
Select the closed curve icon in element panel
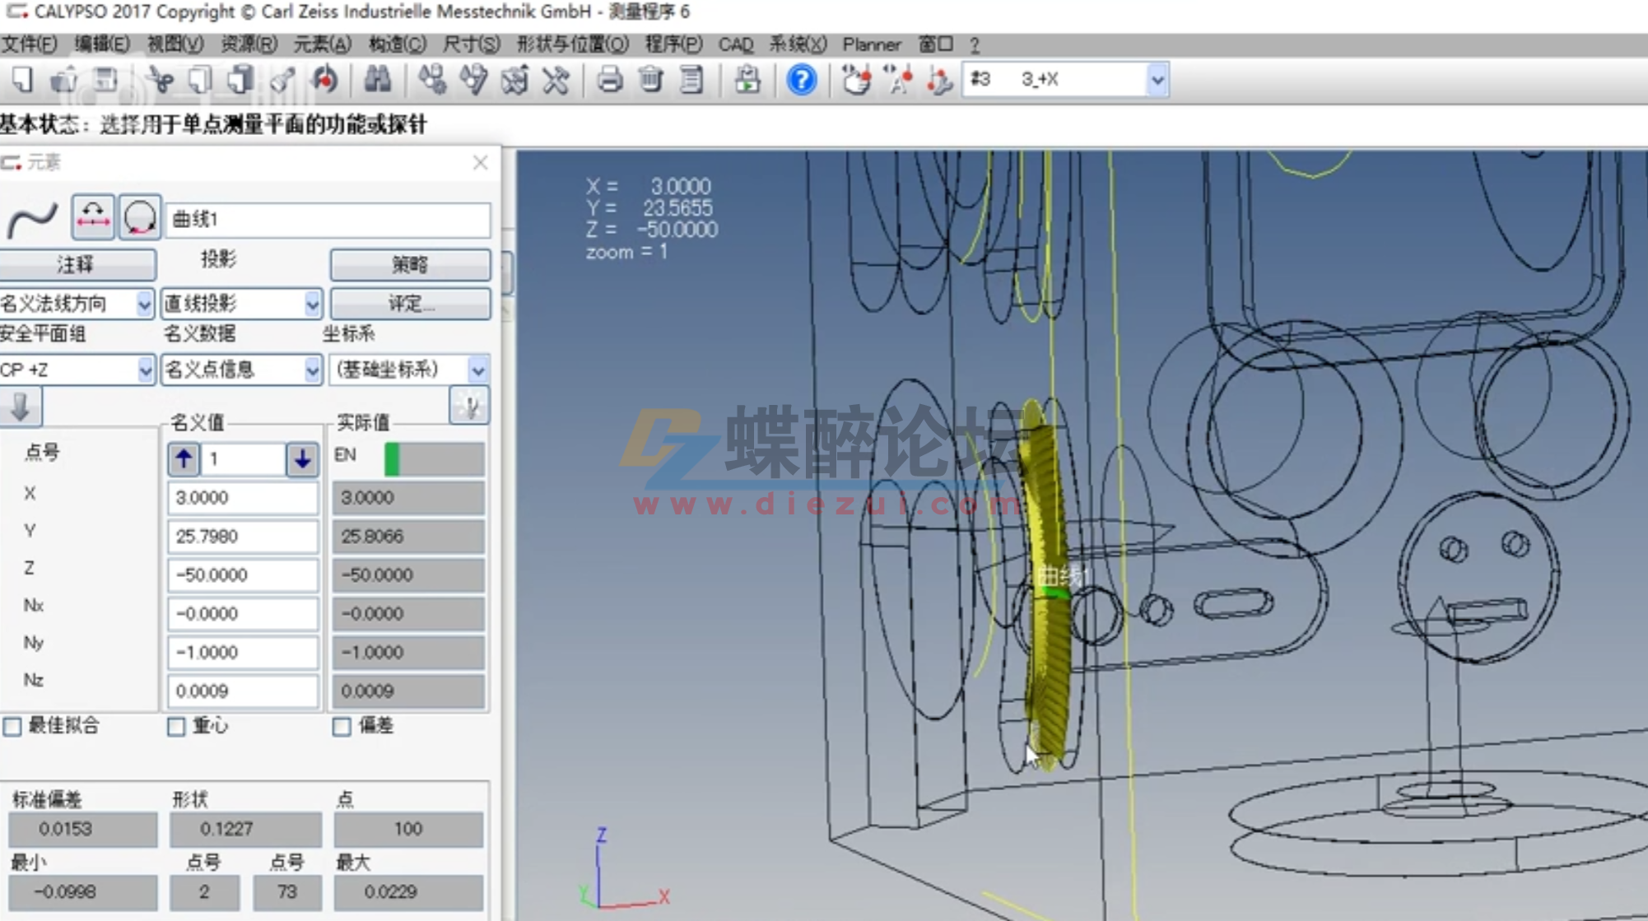point(138,219)
